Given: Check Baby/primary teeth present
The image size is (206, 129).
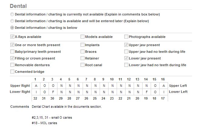Looking at the screenshot, I should coord(12,52).
